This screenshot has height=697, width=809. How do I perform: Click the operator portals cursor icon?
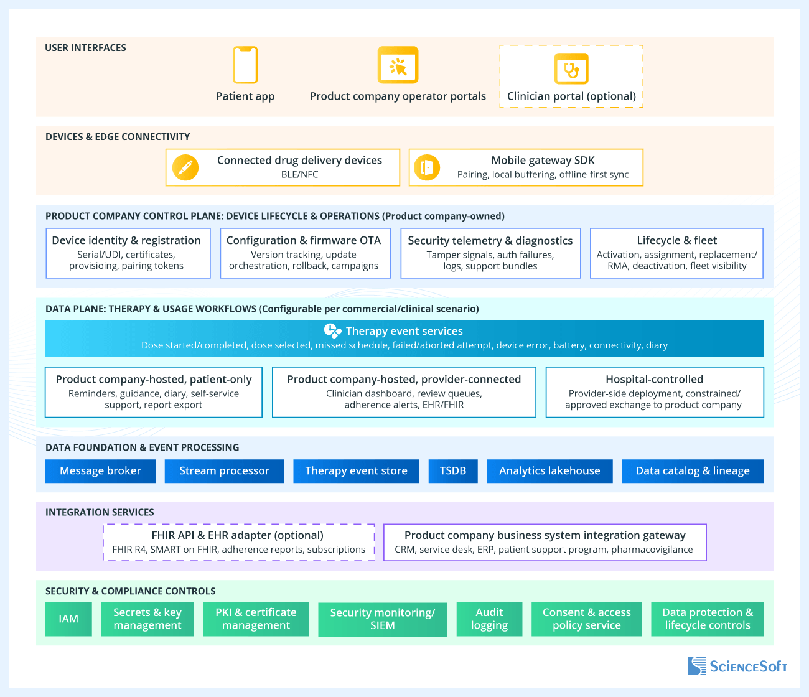click(x=398, y=65)
